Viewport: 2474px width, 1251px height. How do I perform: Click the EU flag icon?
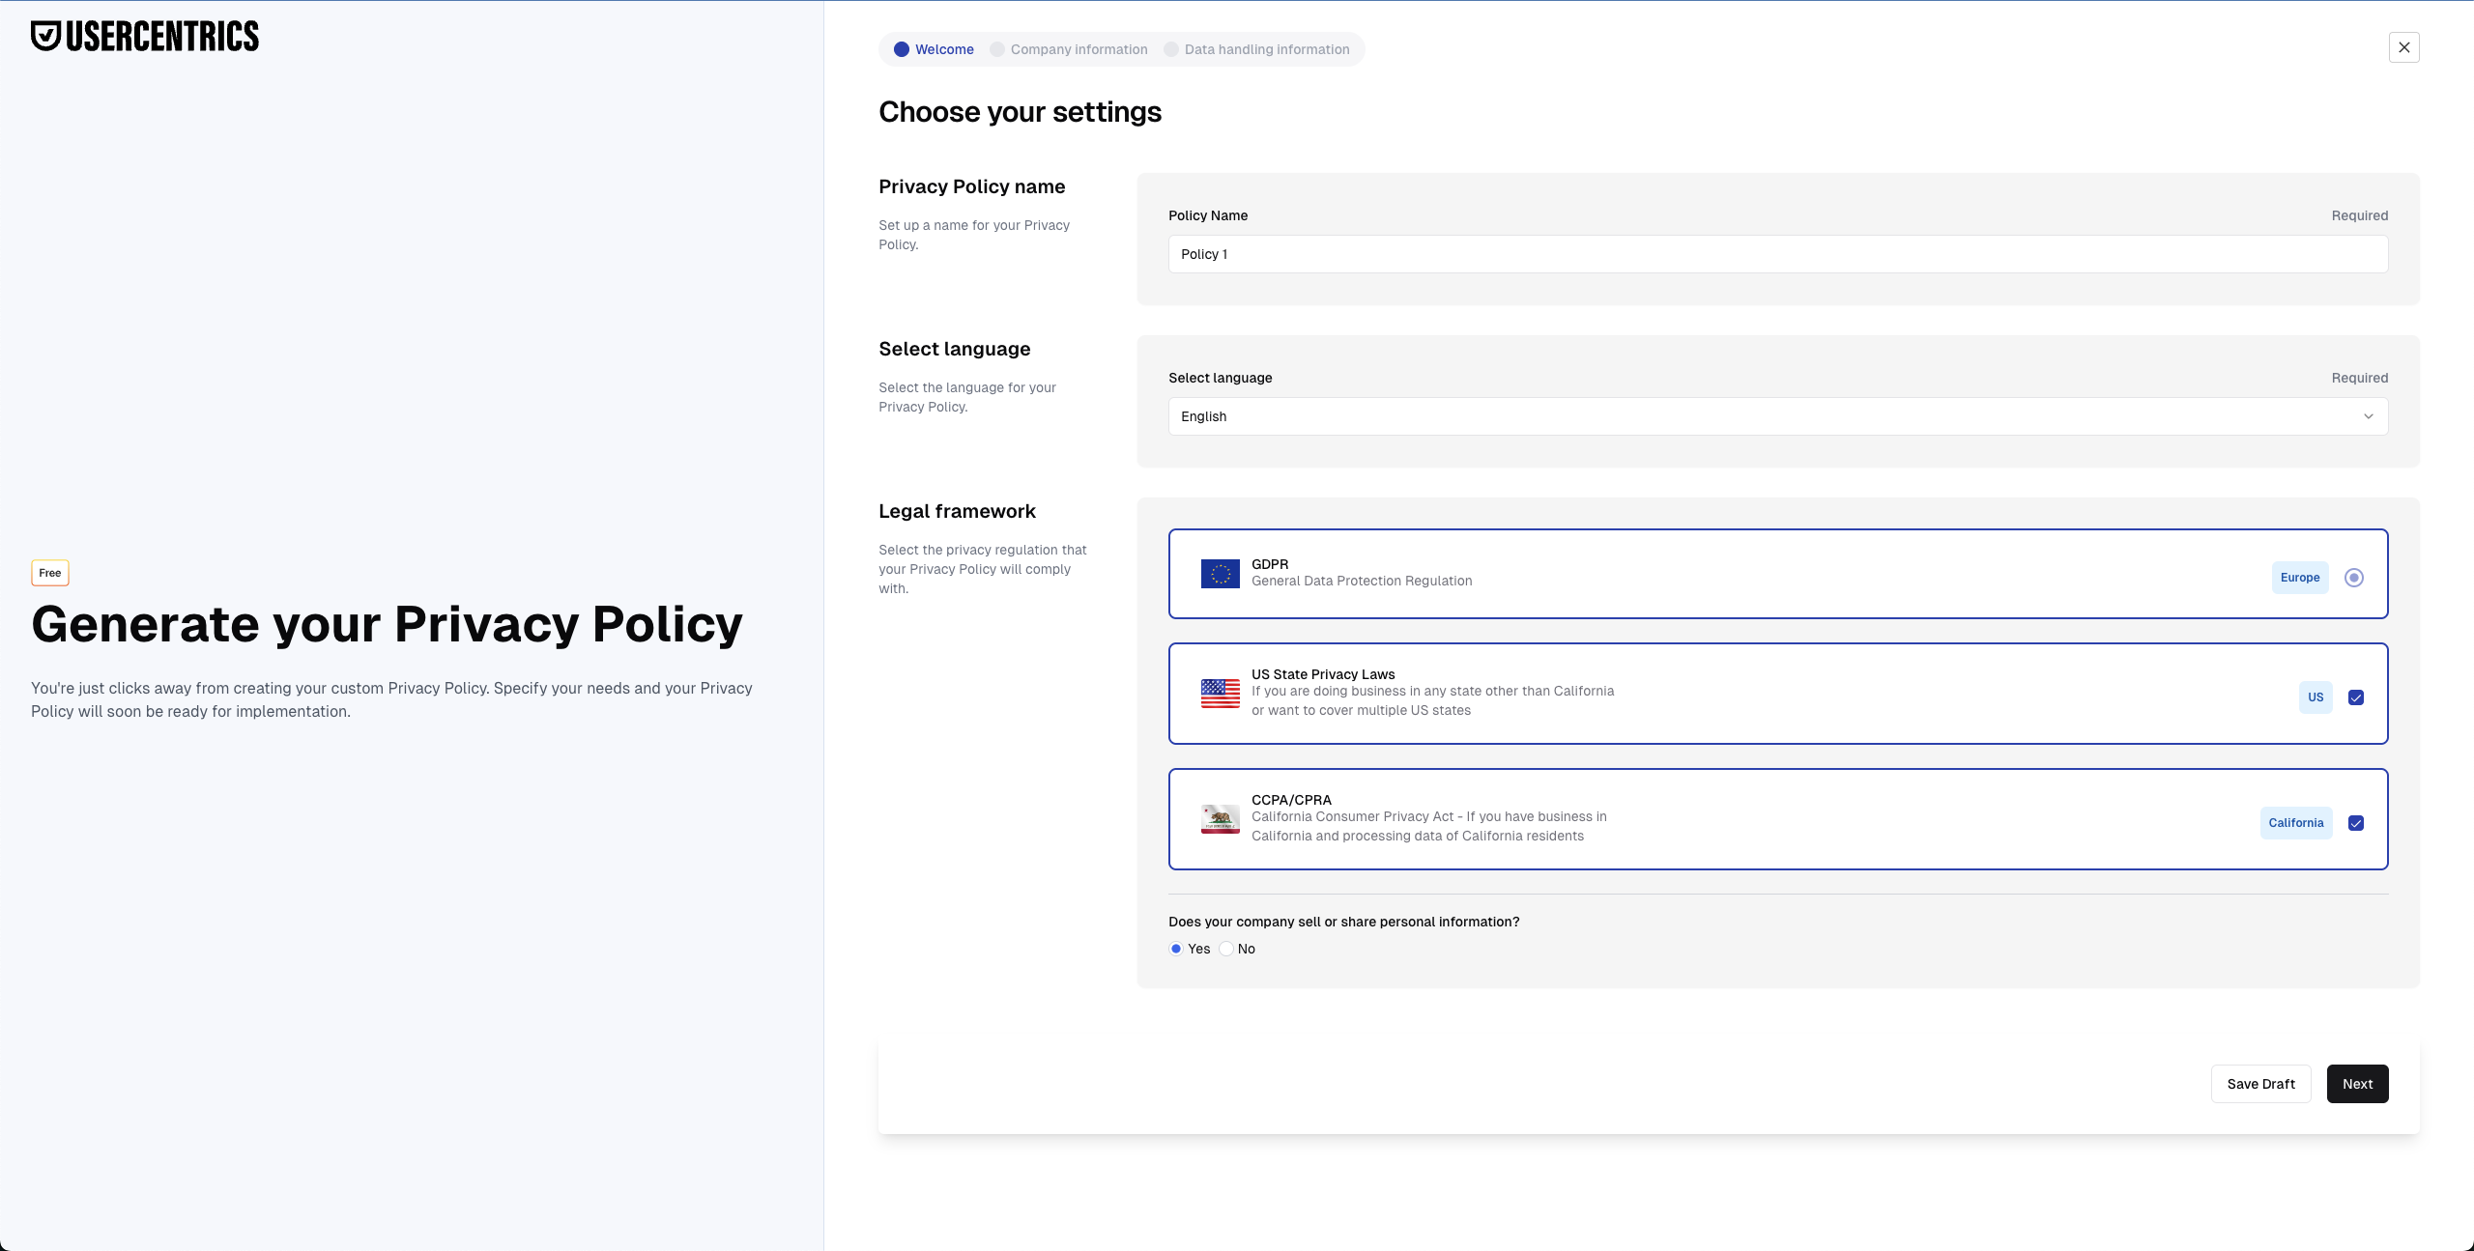1221,574
